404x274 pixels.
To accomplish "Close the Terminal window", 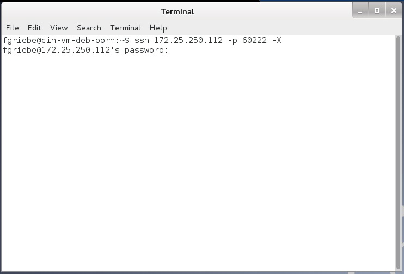I will point(394,11).
